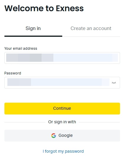Click the dark underline beneath Sign in
This screenshot has width=128, height=163.
[x=33, y=36]
